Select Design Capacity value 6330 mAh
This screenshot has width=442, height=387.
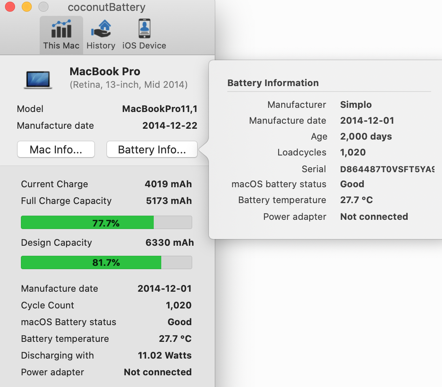click(170, 242)
